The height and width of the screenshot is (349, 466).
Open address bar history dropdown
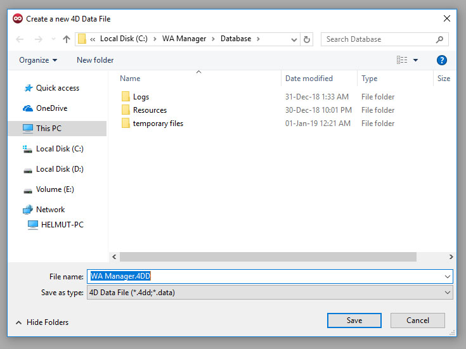click(294, 39)
